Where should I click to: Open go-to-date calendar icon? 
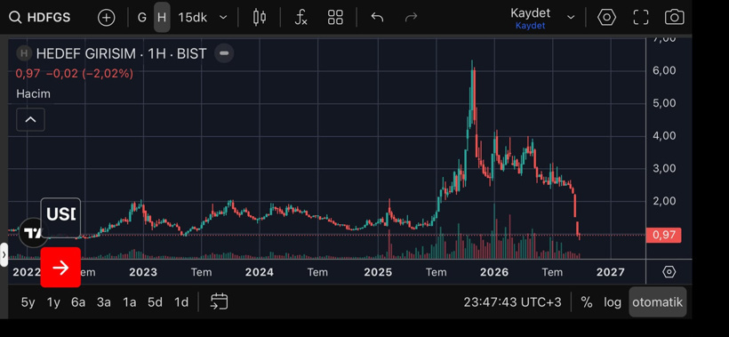(x=219, y=301)
